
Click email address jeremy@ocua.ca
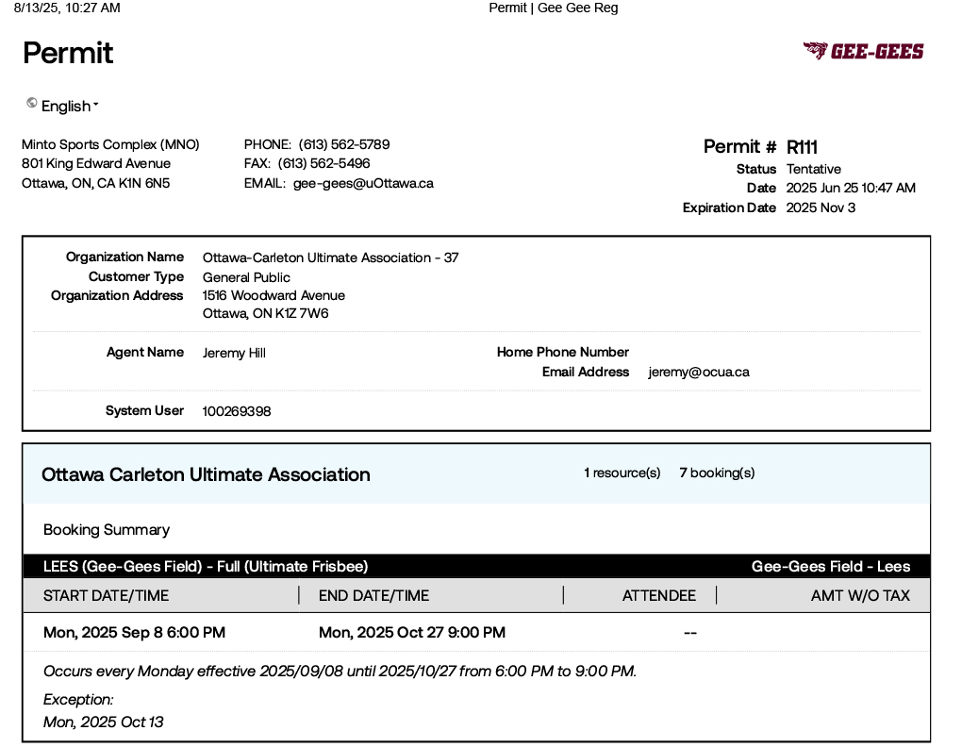[x=699, y=372]
